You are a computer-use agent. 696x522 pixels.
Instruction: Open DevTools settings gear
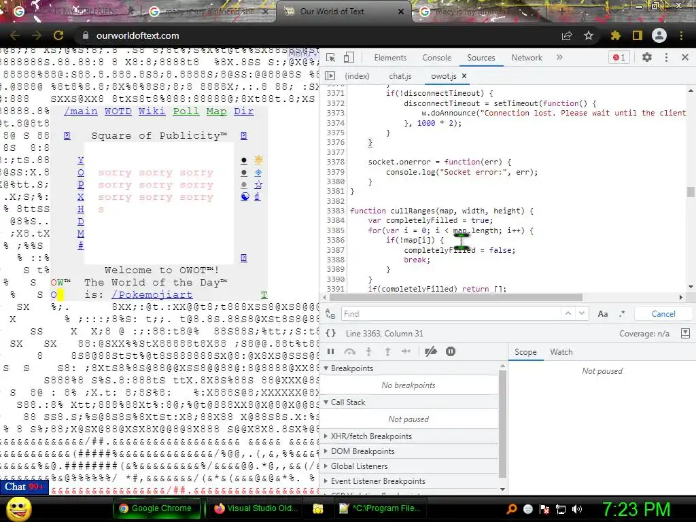point(647,57)
